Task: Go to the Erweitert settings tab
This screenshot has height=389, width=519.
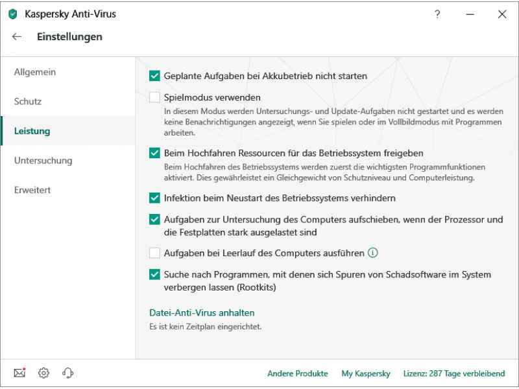Action: [x=32, y=190]
